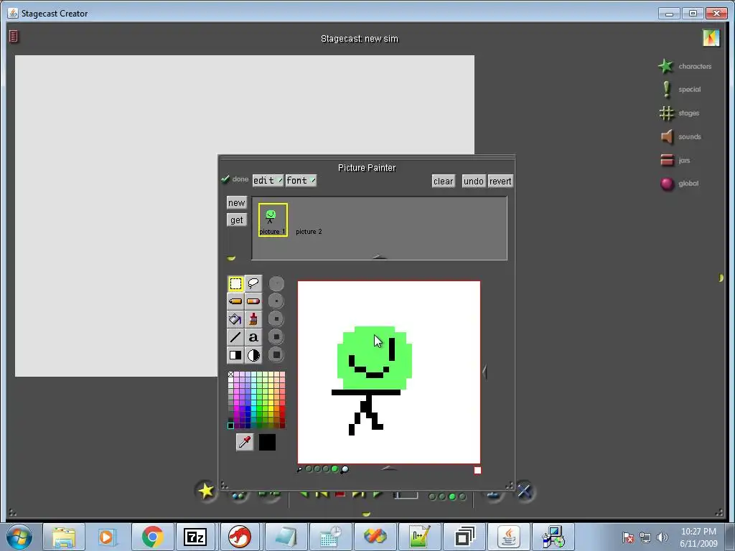Select the fourth brush size option
This screenshot has height=551, width=735.
point(276,337)
